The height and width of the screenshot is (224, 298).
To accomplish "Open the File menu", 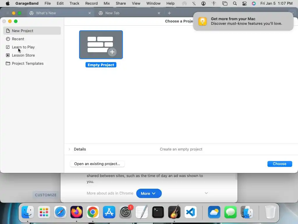I will point(47,3).
